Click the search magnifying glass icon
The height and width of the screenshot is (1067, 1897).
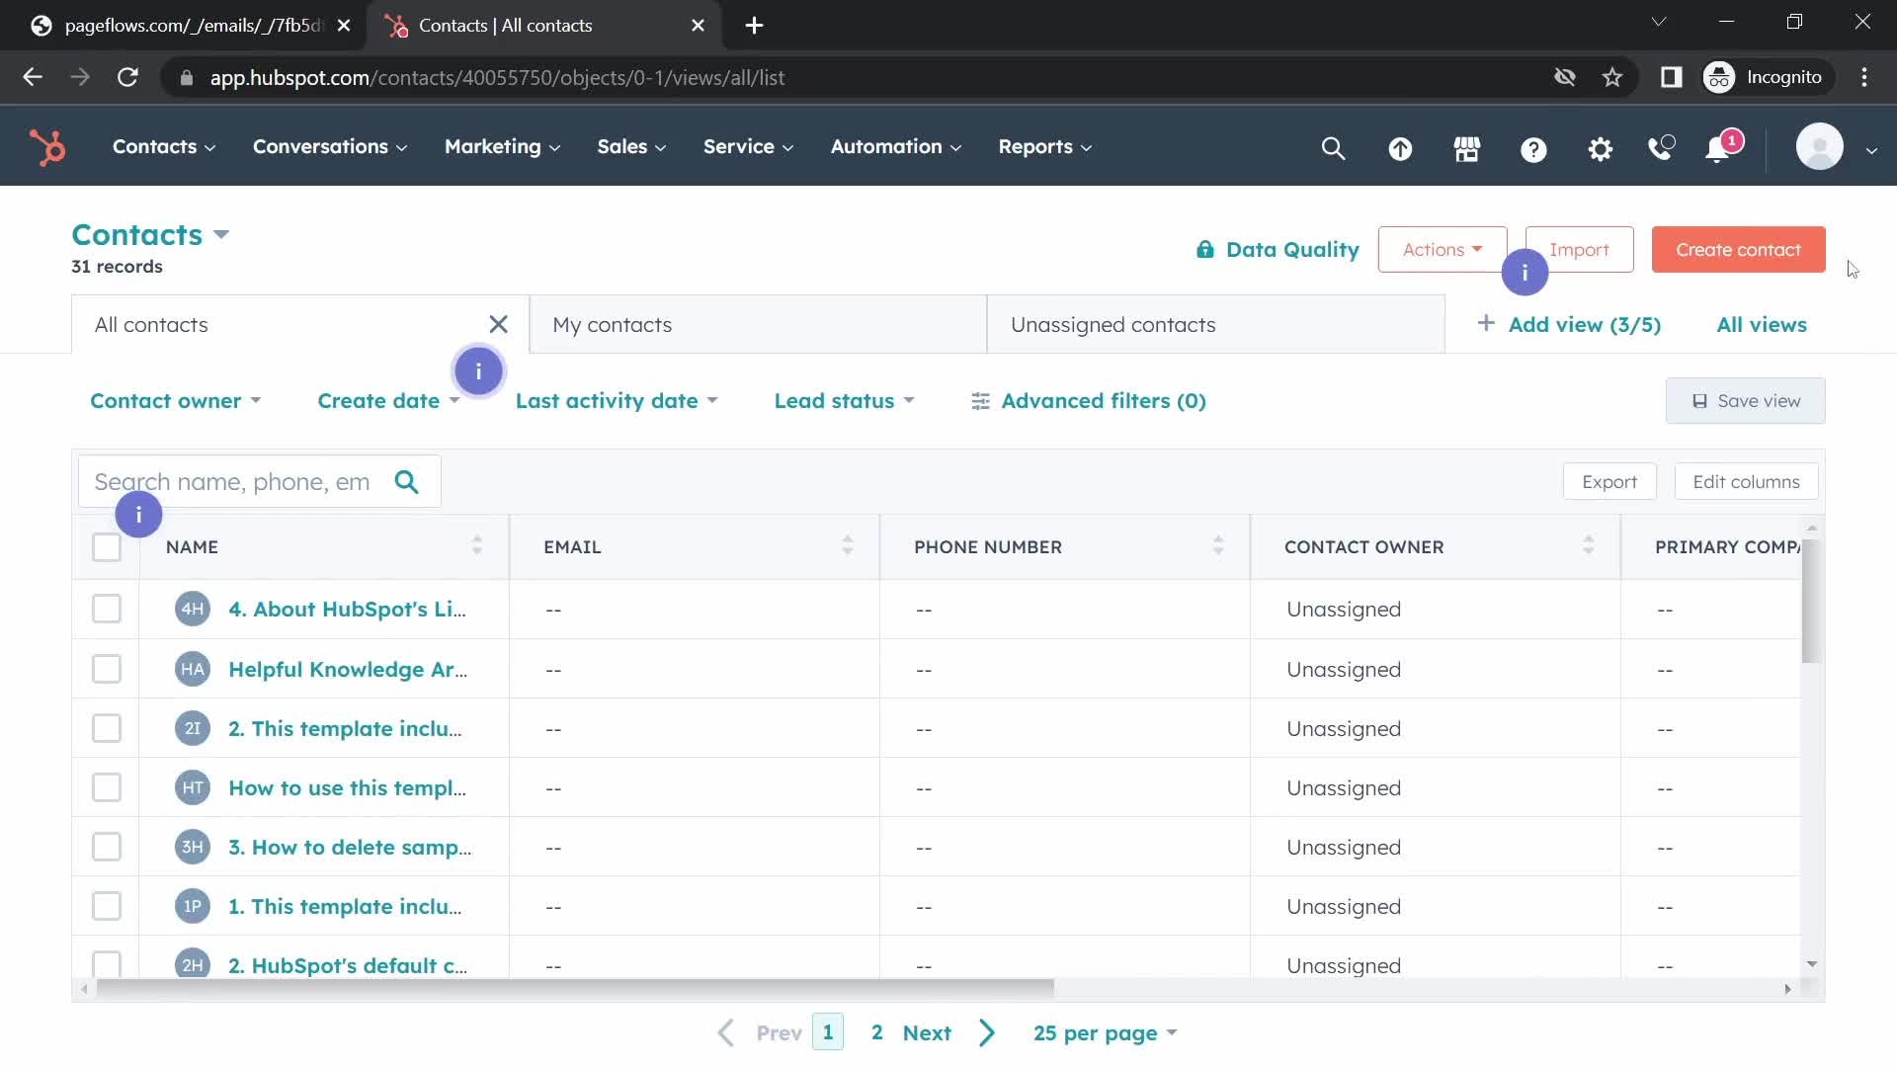(x=409, y=482)
